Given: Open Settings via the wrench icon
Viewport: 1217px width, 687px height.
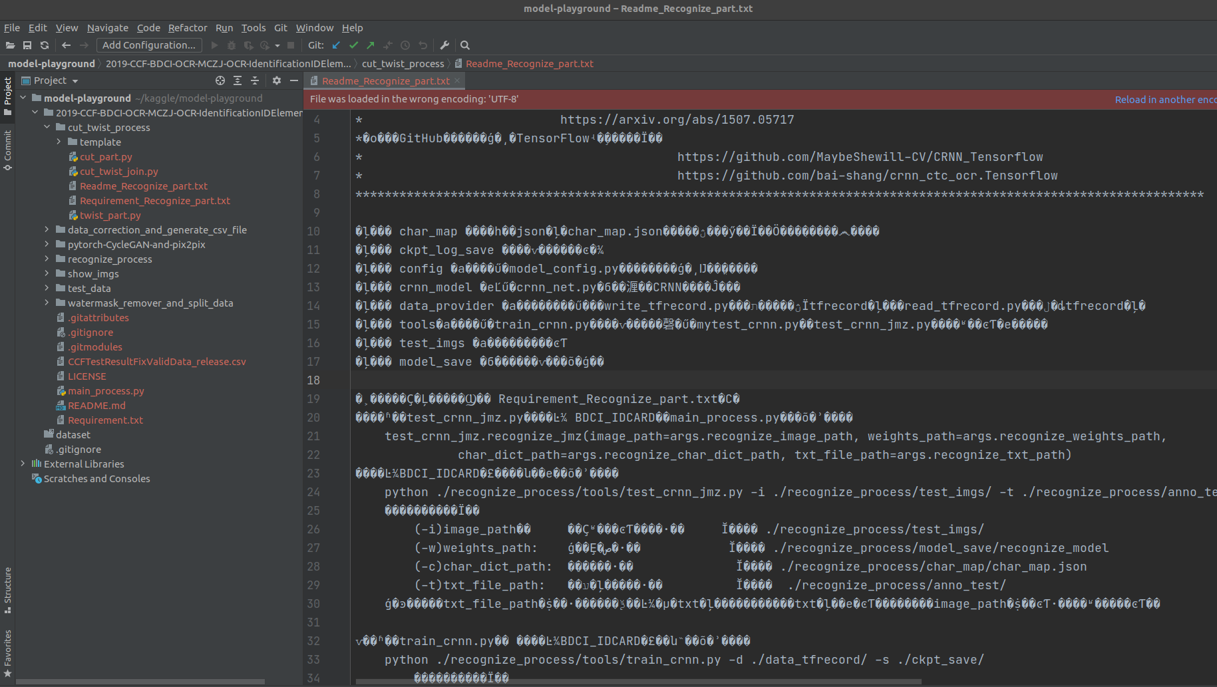Looking at the screenshot, I should [x=444, y=45].
